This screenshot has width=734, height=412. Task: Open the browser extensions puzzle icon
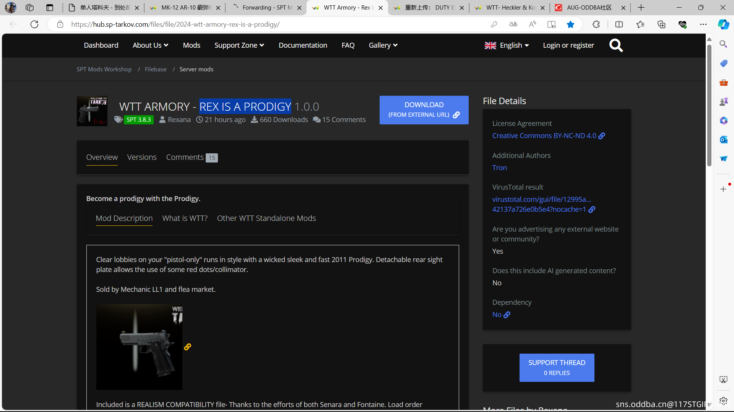pyautogui.click(x=596, y=24)
